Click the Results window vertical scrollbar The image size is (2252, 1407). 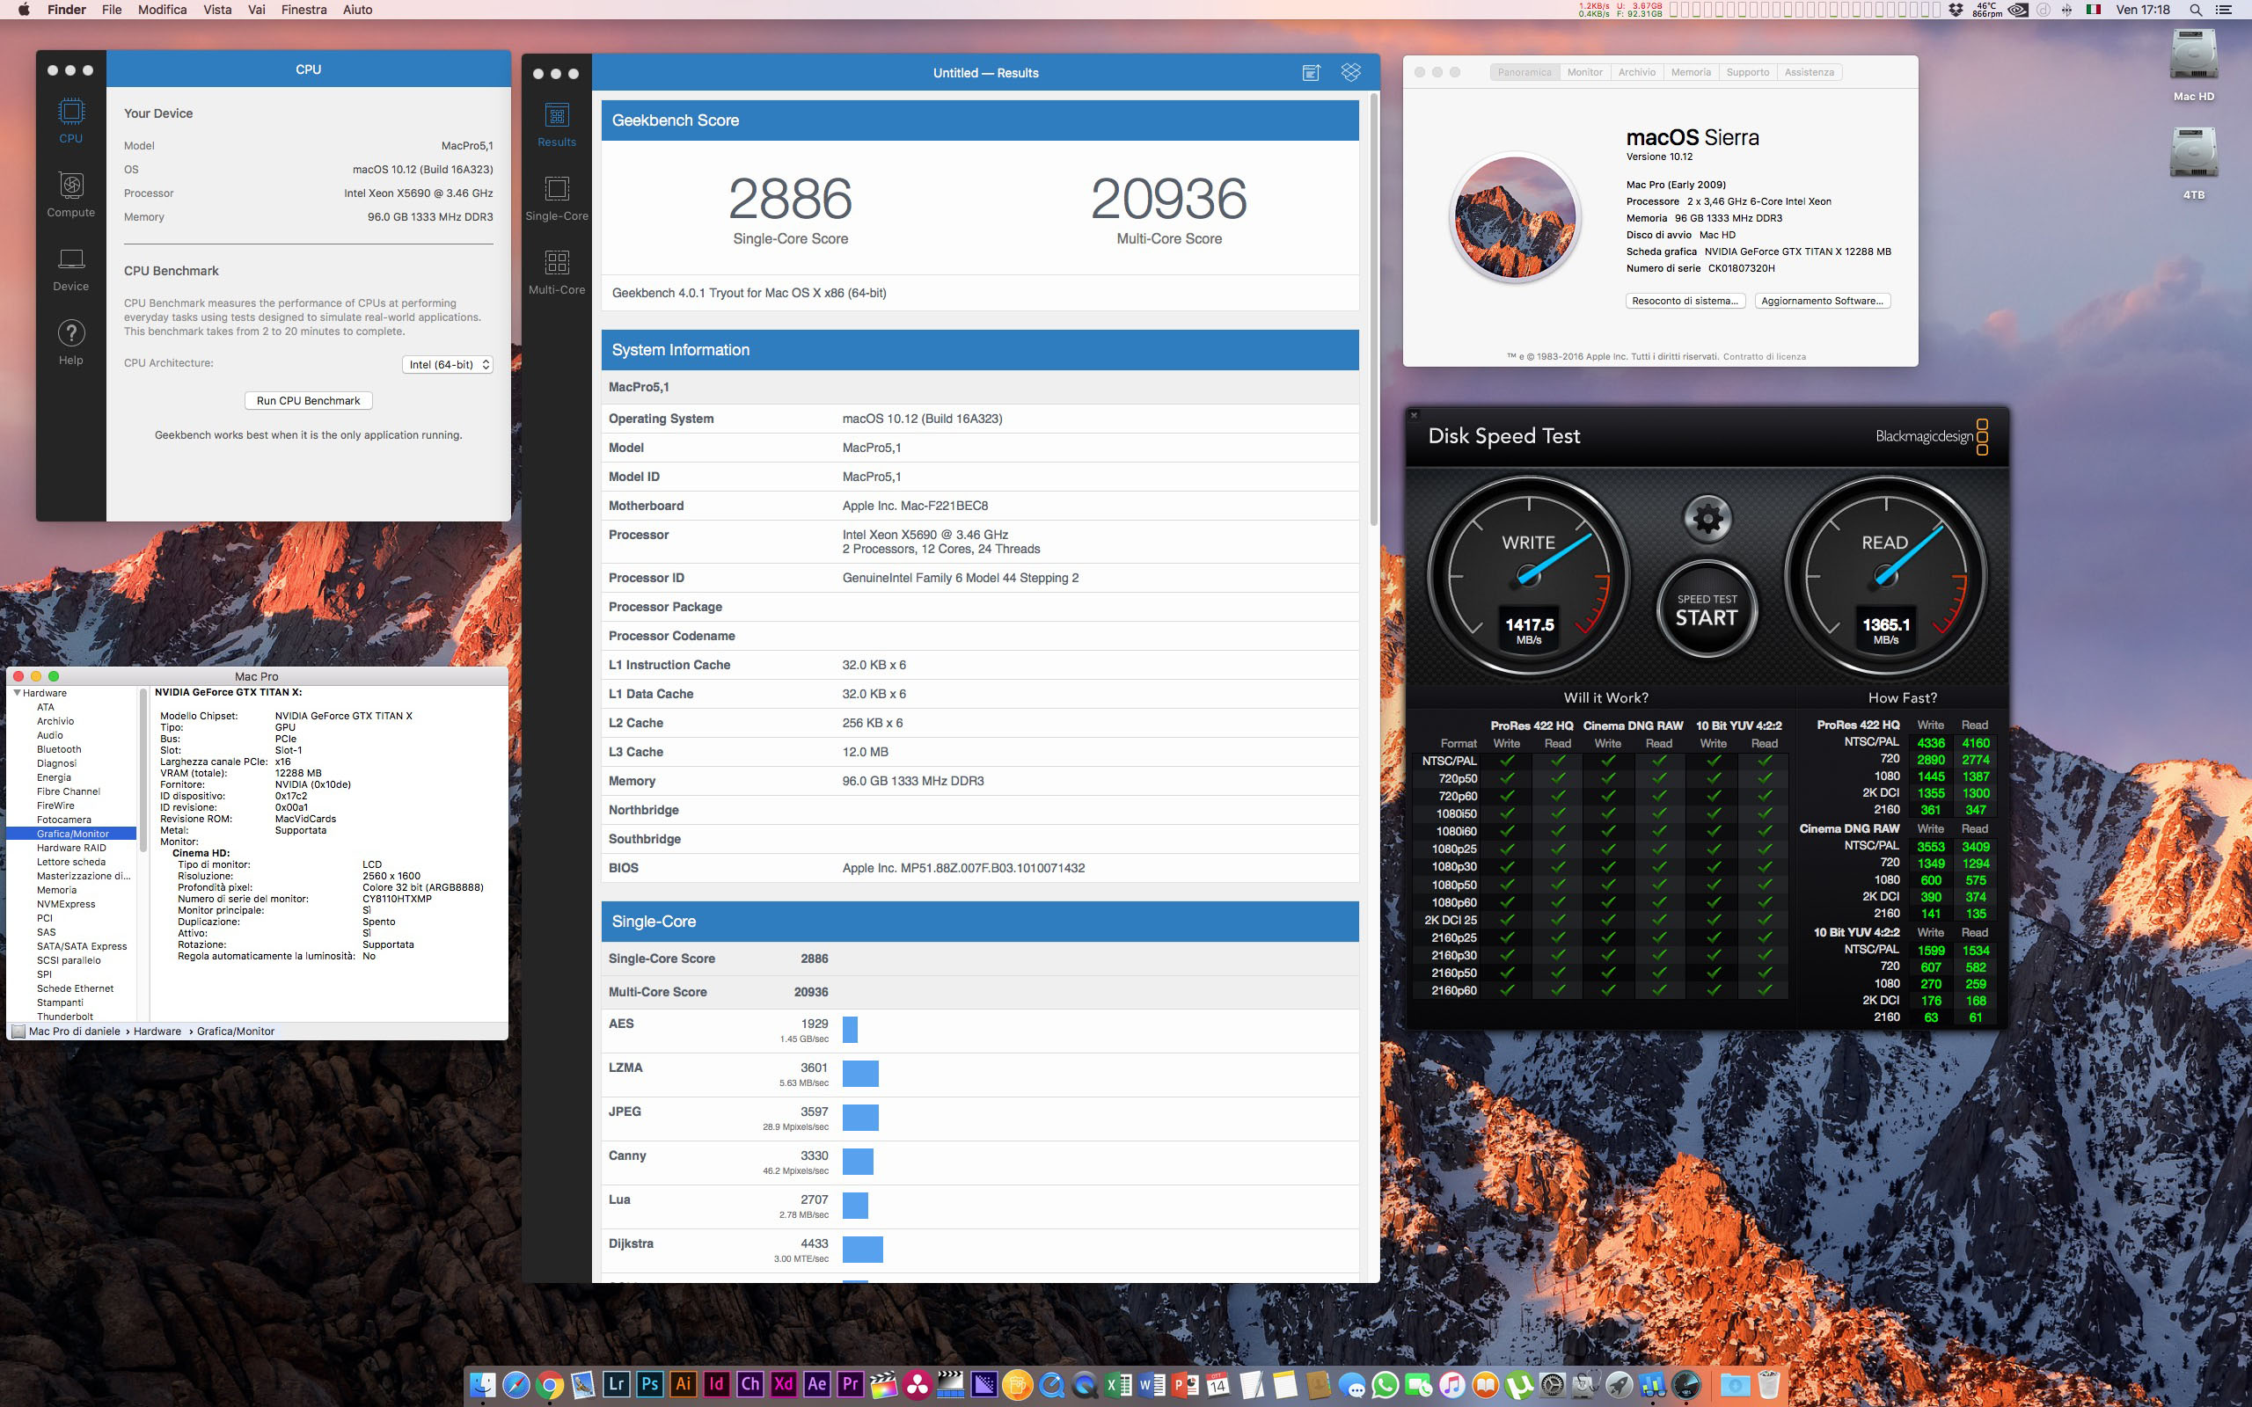tap(1372, 307)
